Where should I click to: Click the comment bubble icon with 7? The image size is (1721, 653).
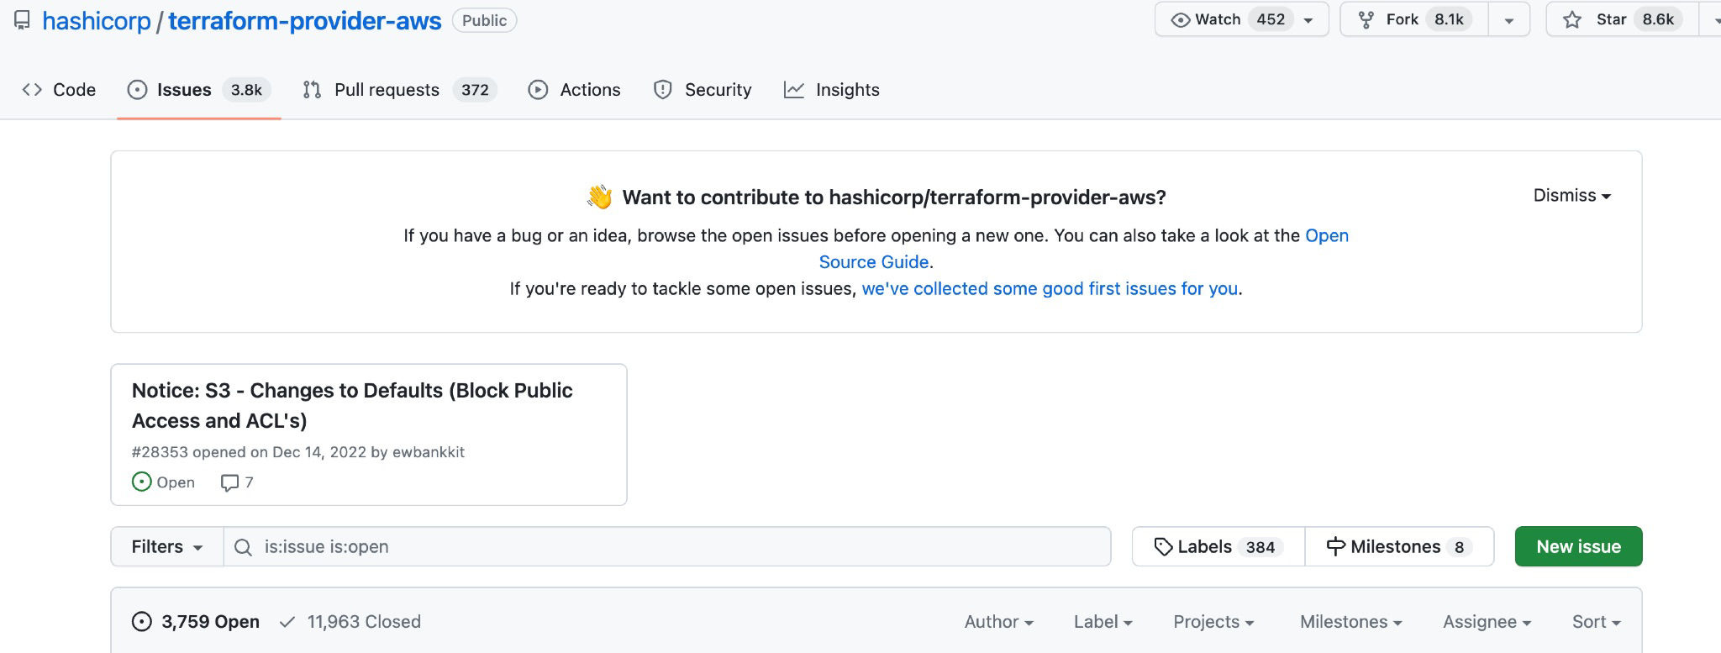click(x=229, y=482)
